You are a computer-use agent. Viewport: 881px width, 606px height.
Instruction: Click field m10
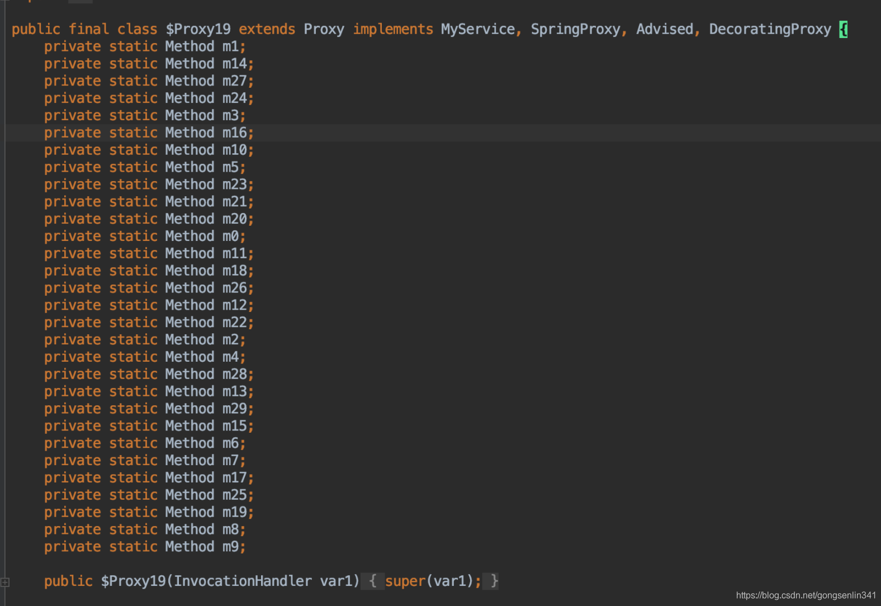(x=234, y=150)
